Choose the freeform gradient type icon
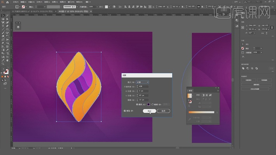 point(210,95)
